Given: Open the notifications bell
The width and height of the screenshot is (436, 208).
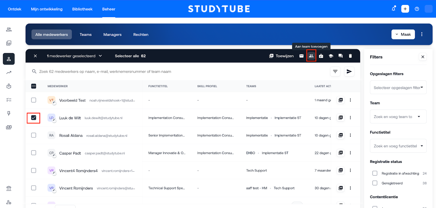Looking at the screenshot, I should [x=393, y=9].
